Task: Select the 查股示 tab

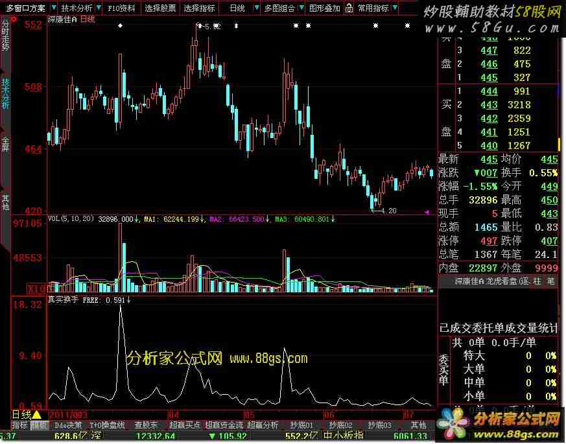Action: [x=146, y=425]
